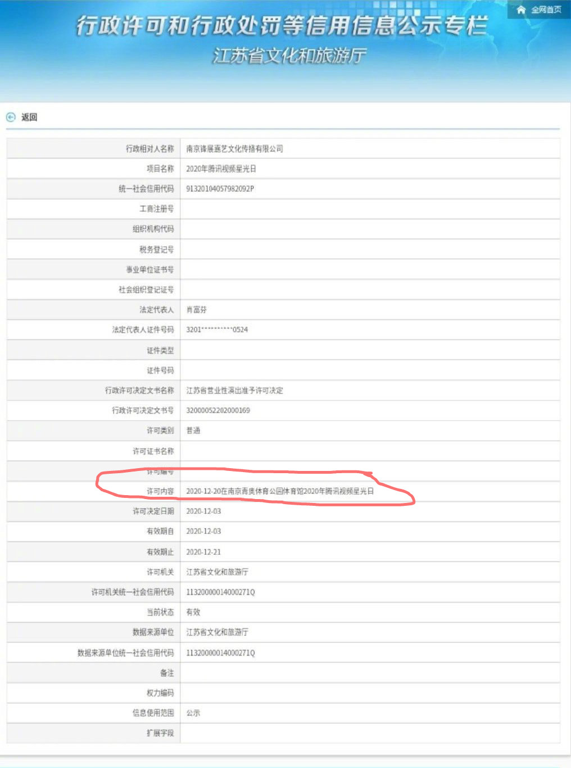Click permit document number 32000052202000169
This screenshot has width=571, height=768.
tap(217, 410)
